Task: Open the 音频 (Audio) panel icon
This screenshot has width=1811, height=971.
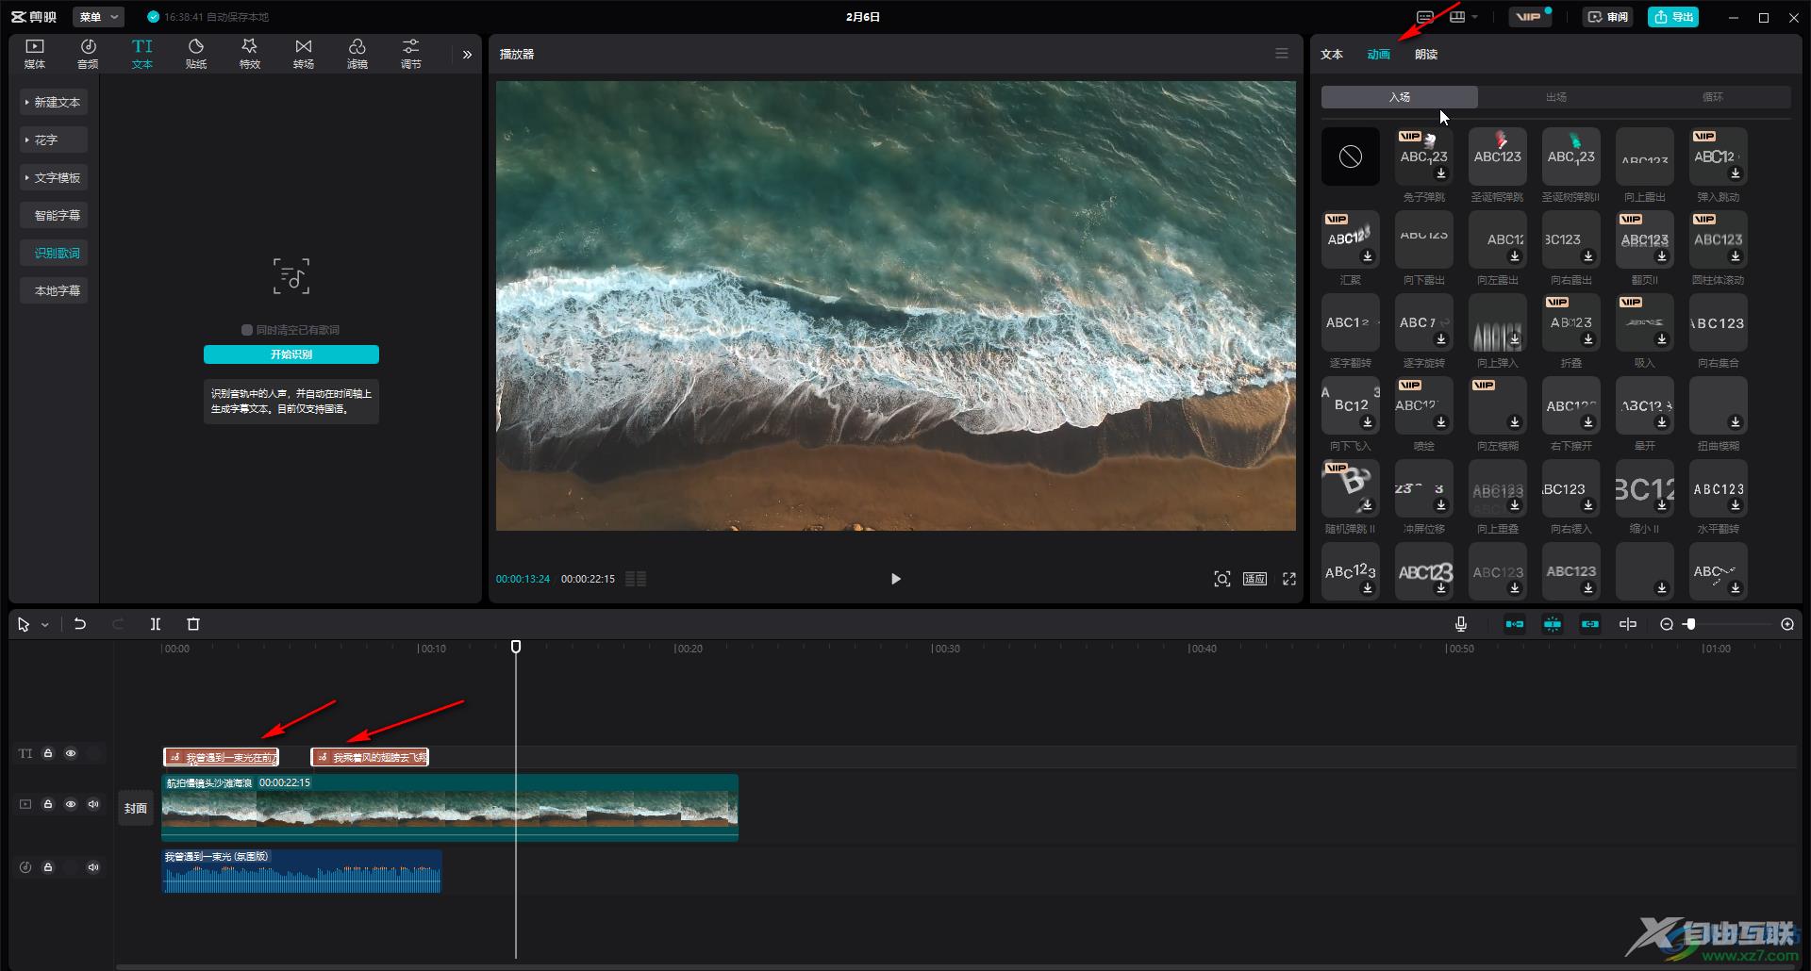Action: pos(88,54)
